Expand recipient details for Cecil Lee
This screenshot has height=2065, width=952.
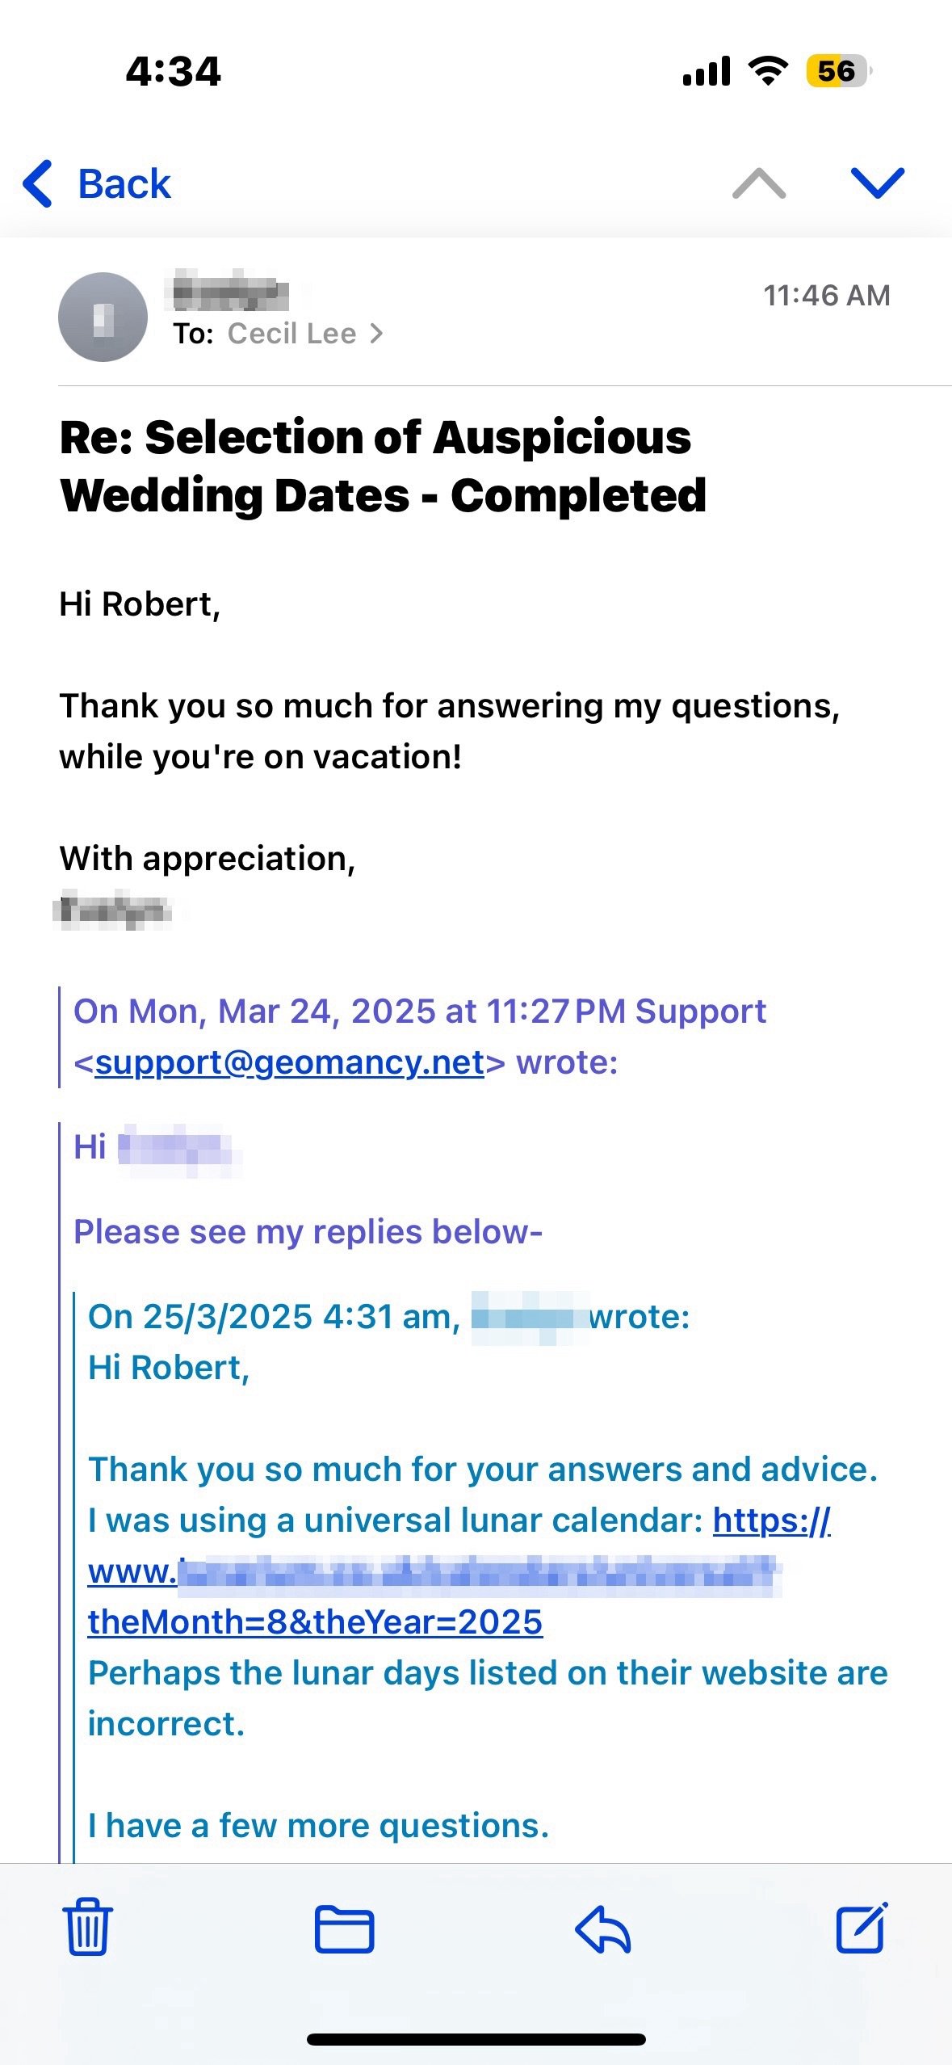[x=291, y=334]
